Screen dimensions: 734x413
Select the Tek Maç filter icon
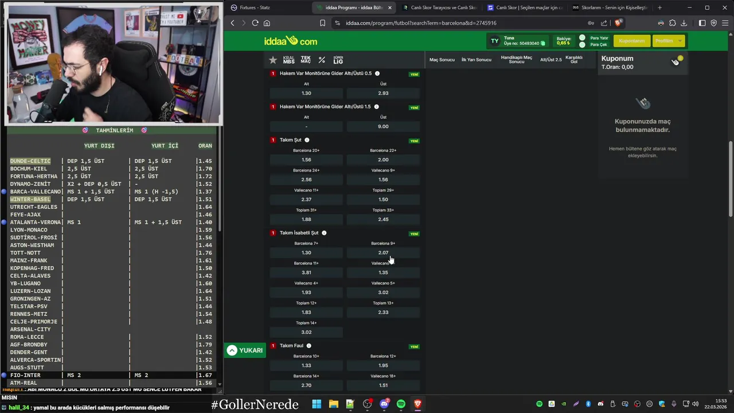click(x=306, y=60)
